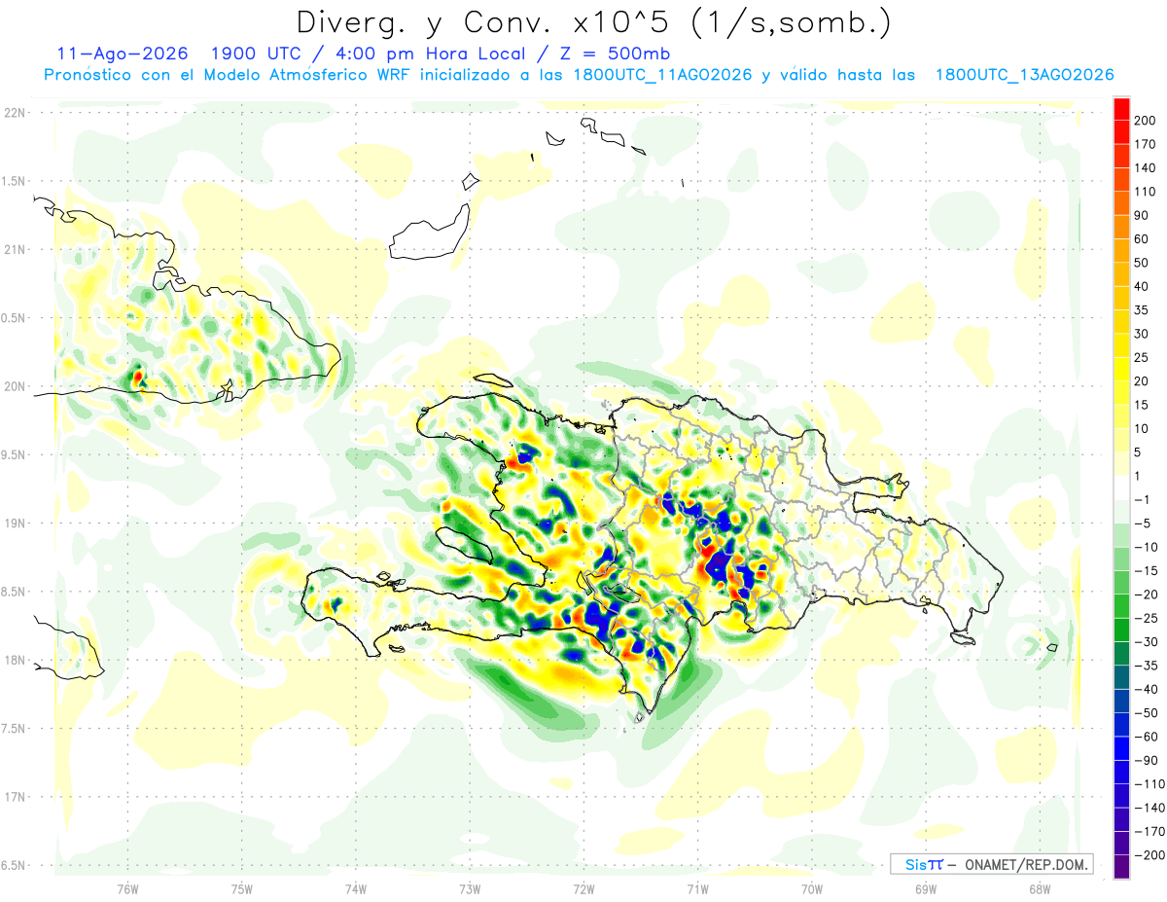This screenshot has width=1167, height=902.
Task: Click the '-5' colorbar value
Action: [1142, 524]
